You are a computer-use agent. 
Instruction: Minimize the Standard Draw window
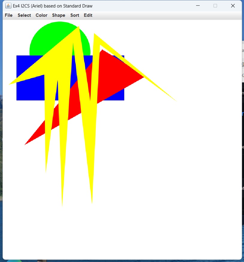[x=198, y=6]
